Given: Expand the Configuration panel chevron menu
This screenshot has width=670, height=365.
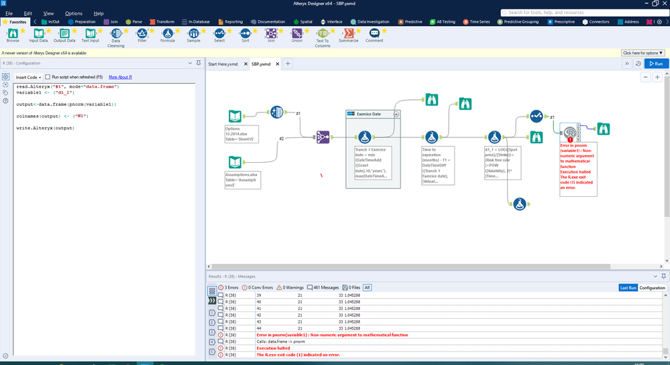Looking at the screenshot, I should tap(190, 63).
